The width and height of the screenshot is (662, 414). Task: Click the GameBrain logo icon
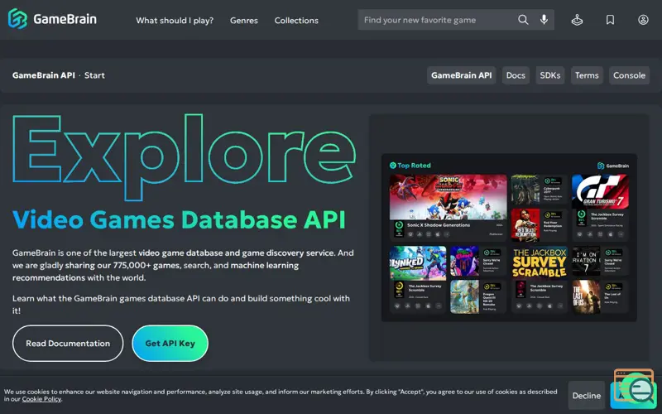point(17,19)
